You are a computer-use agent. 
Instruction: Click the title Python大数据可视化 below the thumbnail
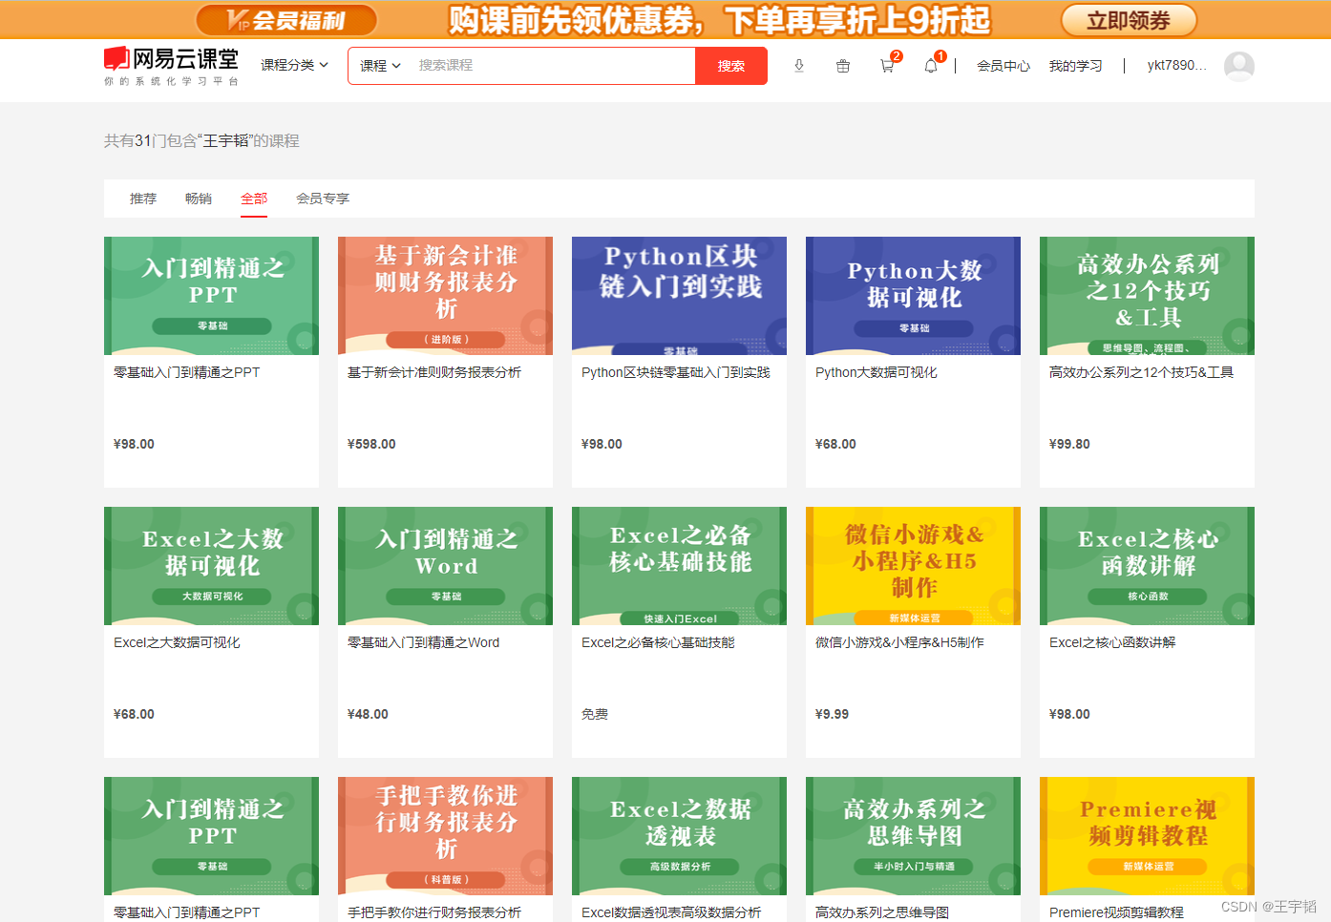(x=877, y=372)
